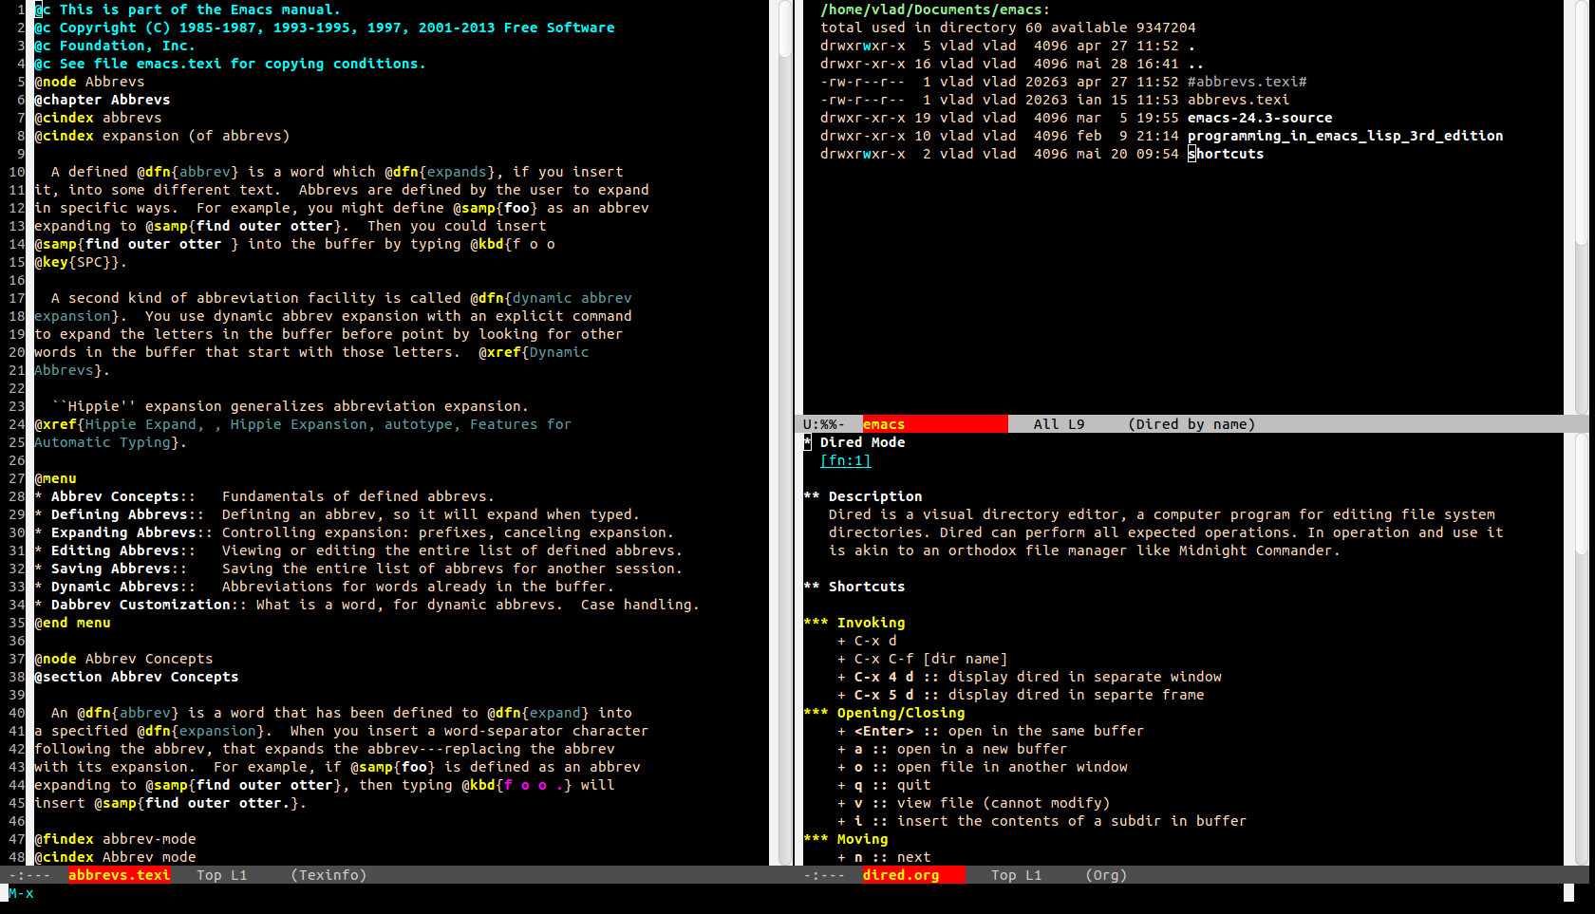The height and width of the screenshot is (914, 1595).
Task: Click the 'C-x 5 d' shortcut item
Action: [x=1021, y=695]
